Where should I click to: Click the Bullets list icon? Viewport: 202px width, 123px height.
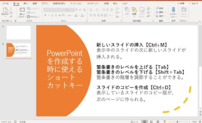91,10
